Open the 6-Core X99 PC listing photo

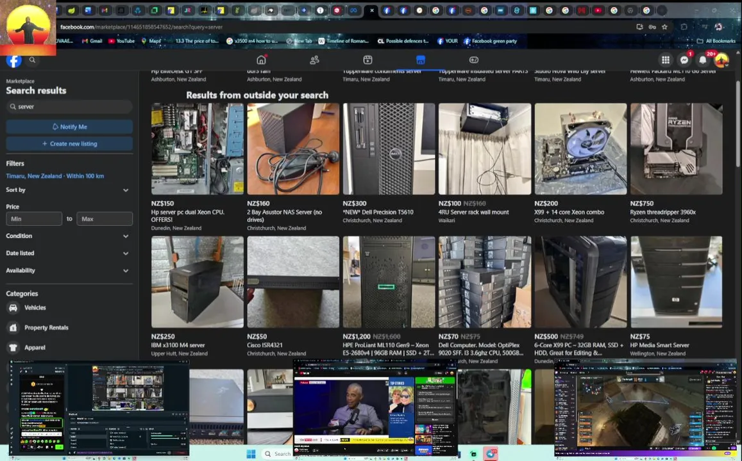point(580,282)
